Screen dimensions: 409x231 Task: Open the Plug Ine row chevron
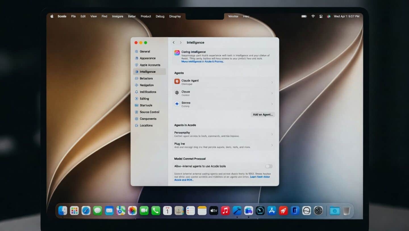[272, 145]
